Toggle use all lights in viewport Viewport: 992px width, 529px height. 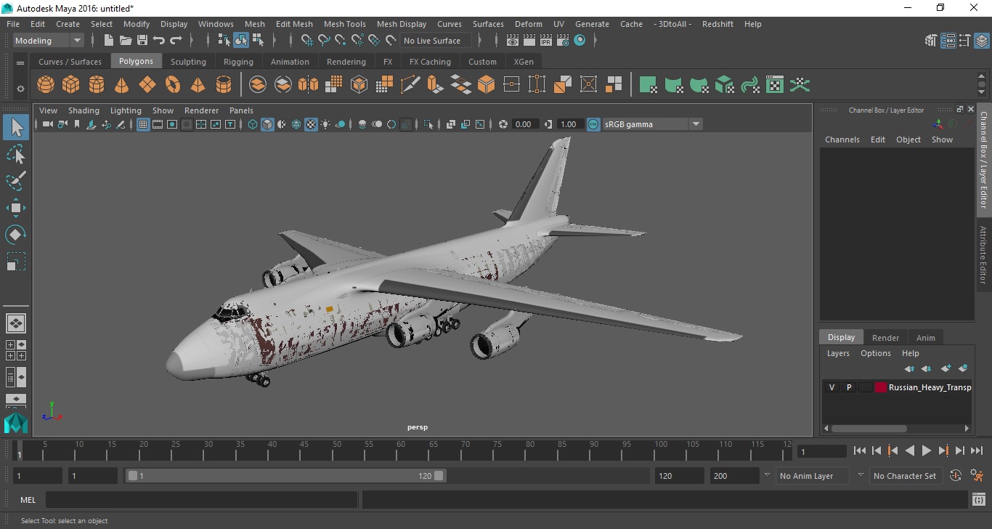pos(325,124)
